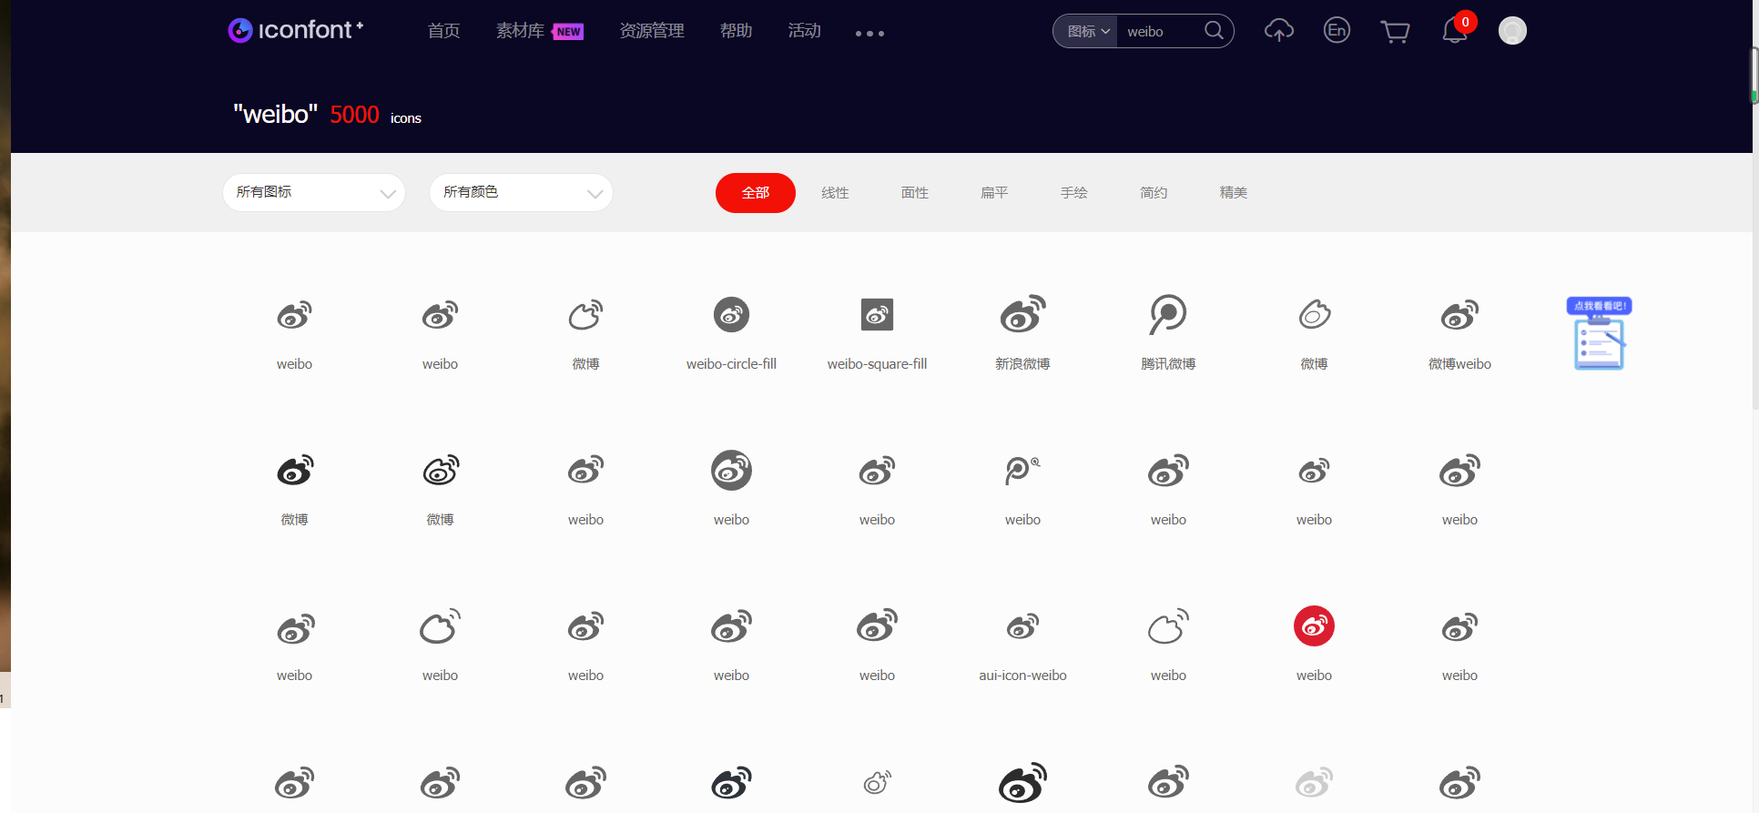Open the notifications bell

click(1455, 31)
